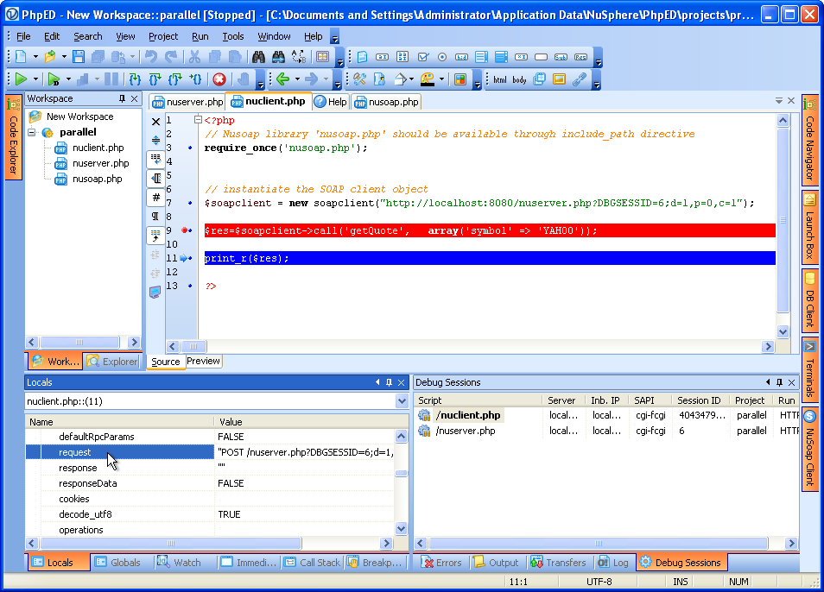Click the Cut scissors icon
Image resolution: width=824 pixels, height=592 pixels.
(194, 57)
